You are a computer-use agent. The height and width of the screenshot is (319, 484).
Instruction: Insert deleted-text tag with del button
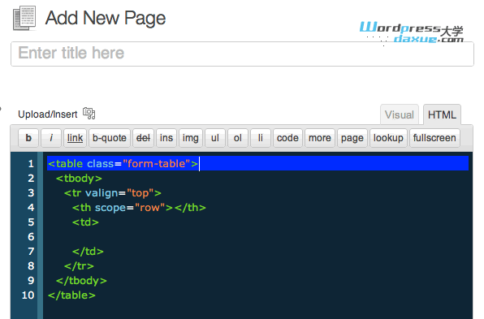[x=143, y=138]
